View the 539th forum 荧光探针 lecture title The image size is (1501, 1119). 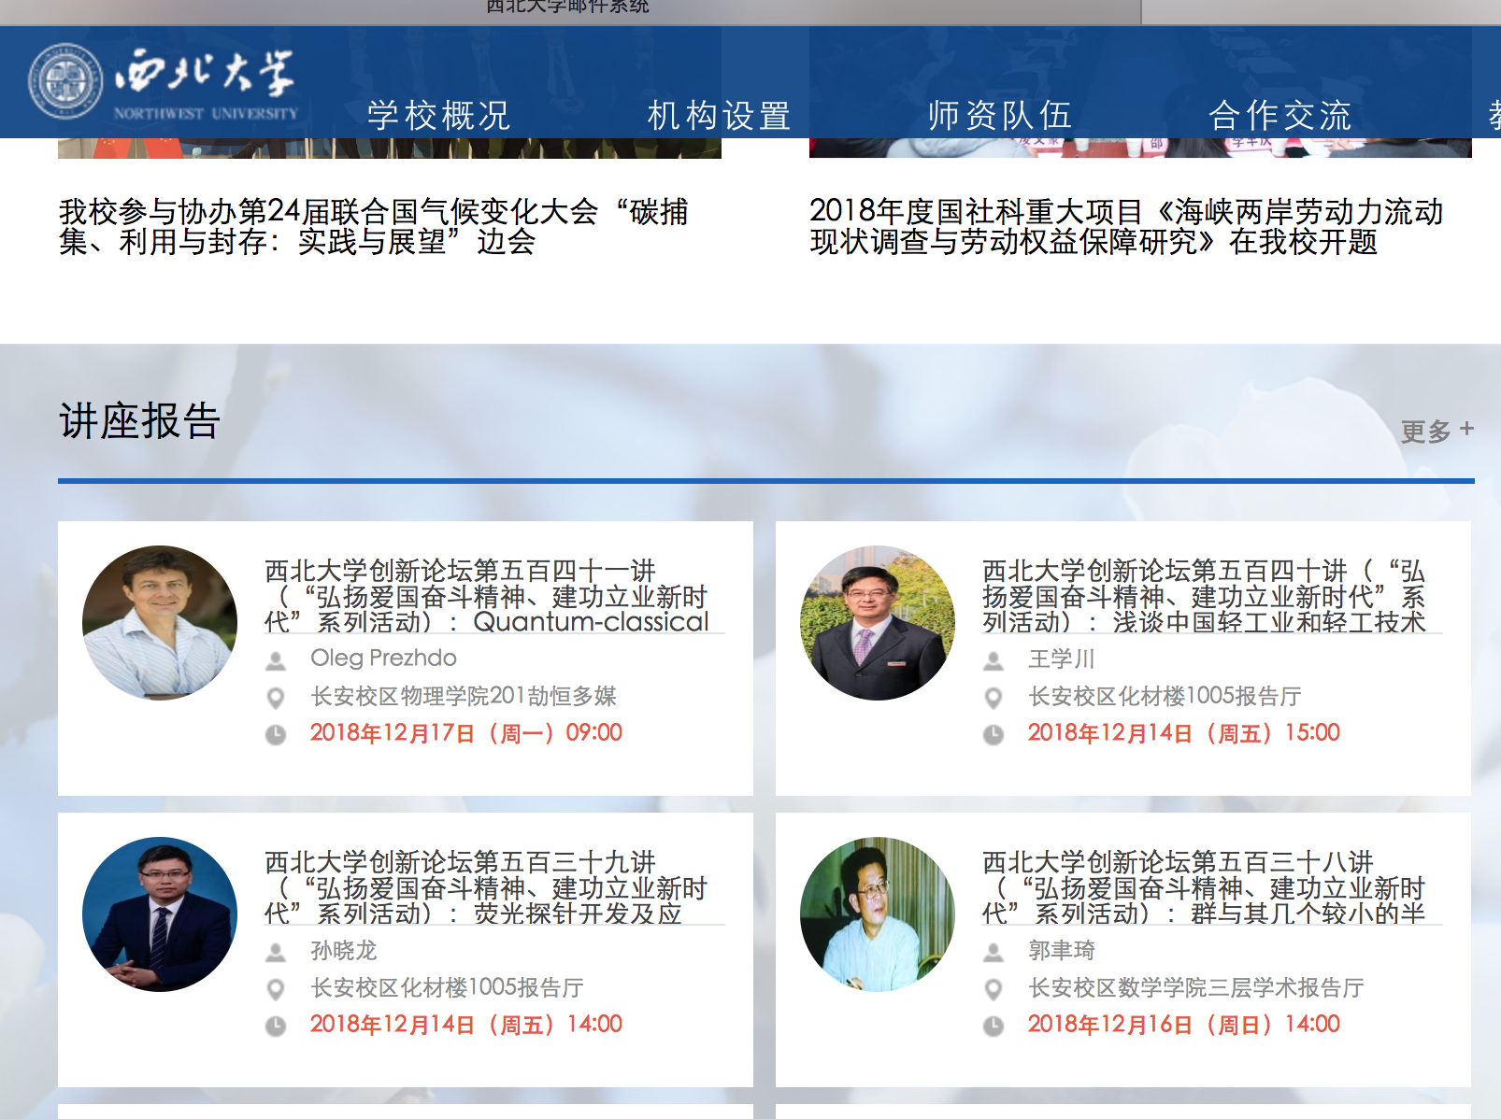(486, 887)
